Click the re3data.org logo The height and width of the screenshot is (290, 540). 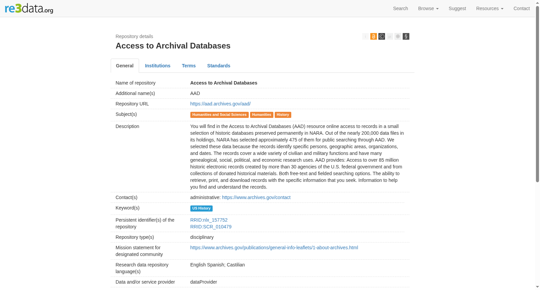(29, 8)
